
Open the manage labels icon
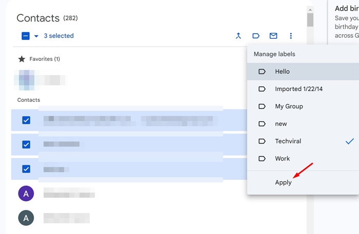pyautogui.click(x=255, y=36)
